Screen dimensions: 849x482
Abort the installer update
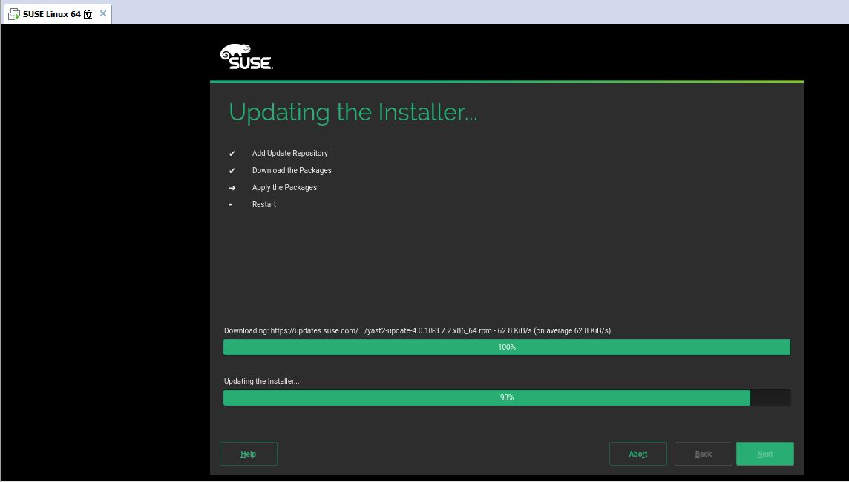(637, 454)
